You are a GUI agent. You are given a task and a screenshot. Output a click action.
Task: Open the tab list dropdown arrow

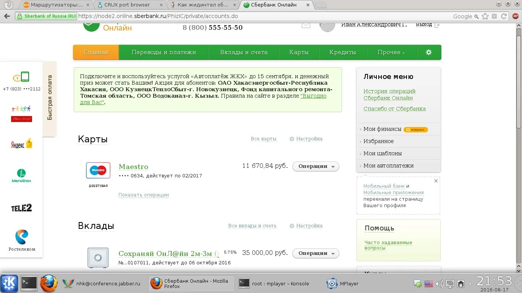tap(499, 3)
